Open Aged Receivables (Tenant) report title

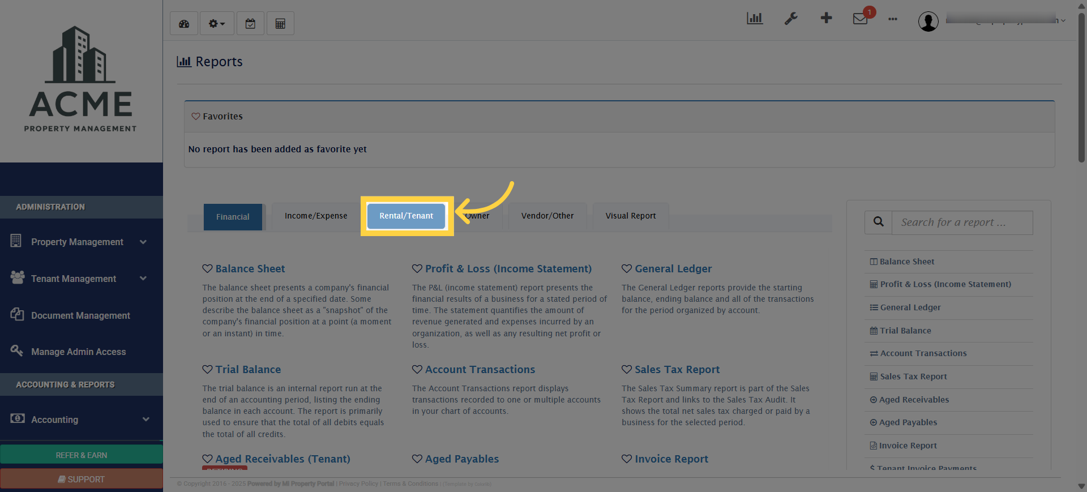click(283, 459)
